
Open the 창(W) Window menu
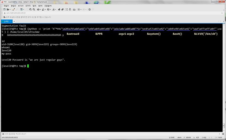40,6
